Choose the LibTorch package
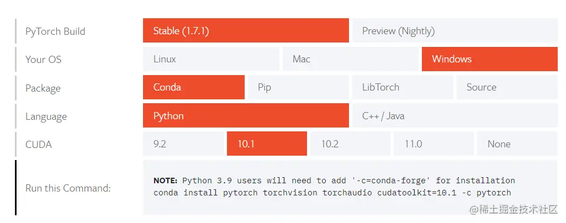This screenshot has width=566, height=223. click(x=402, y=87)
